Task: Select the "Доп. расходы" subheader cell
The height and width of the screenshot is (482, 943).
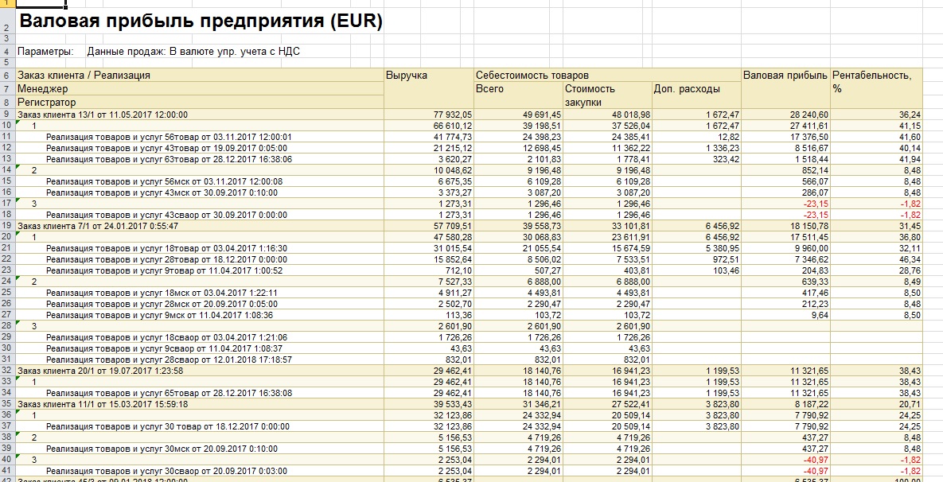Action: point(687,89)
